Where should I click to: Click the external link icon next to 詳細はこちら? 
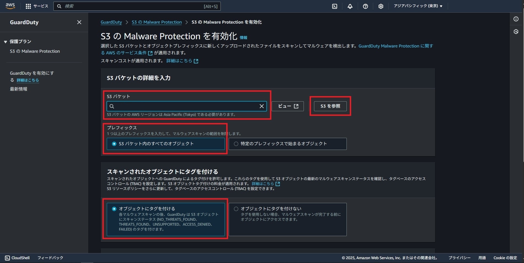(196, 61)
